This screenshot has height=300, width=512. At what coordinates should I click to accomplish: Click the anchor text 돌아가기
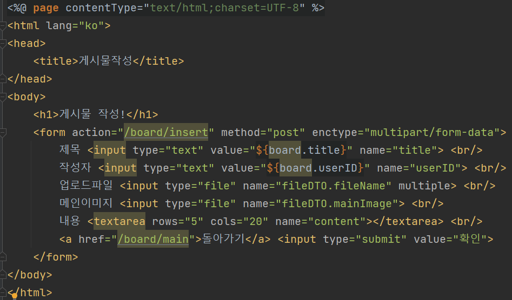pyautogui.click(x=224, y=239)
